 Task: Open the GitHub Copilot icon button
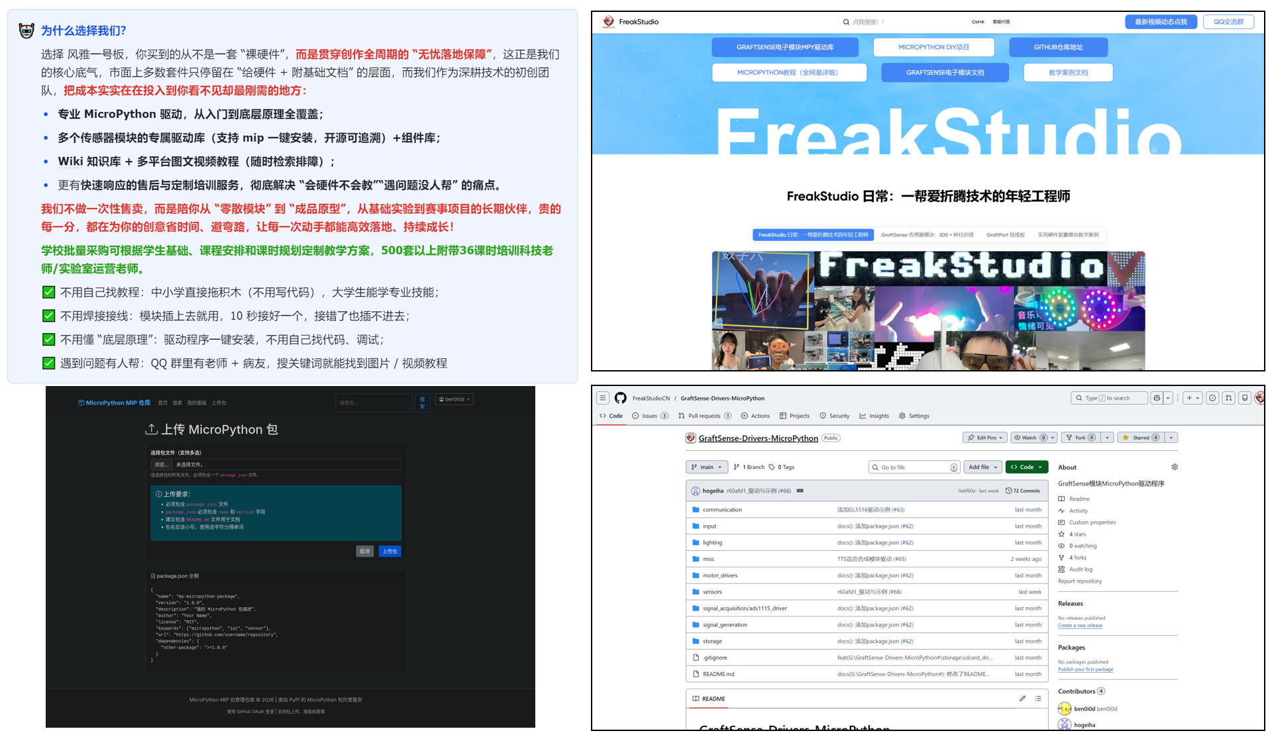point(1157,398)
